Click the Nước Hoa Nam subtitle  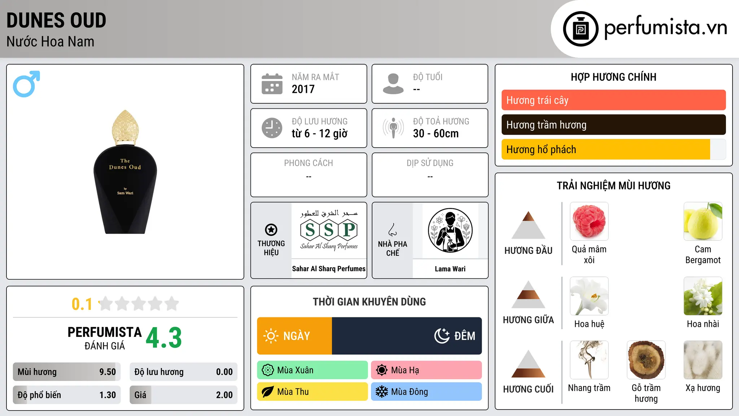pyautogui.click(x=50, y=42)
